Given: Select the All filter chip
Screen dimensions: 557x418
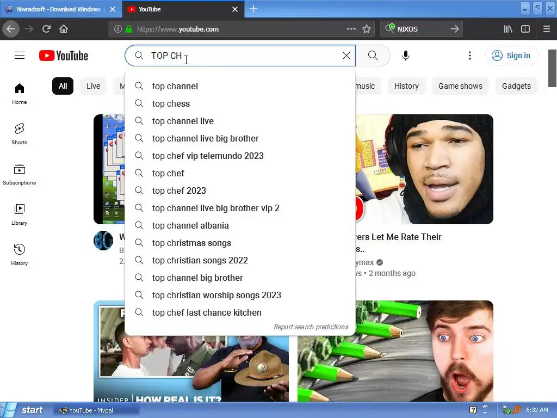Looking at the screenshot, I should point(63,86).
